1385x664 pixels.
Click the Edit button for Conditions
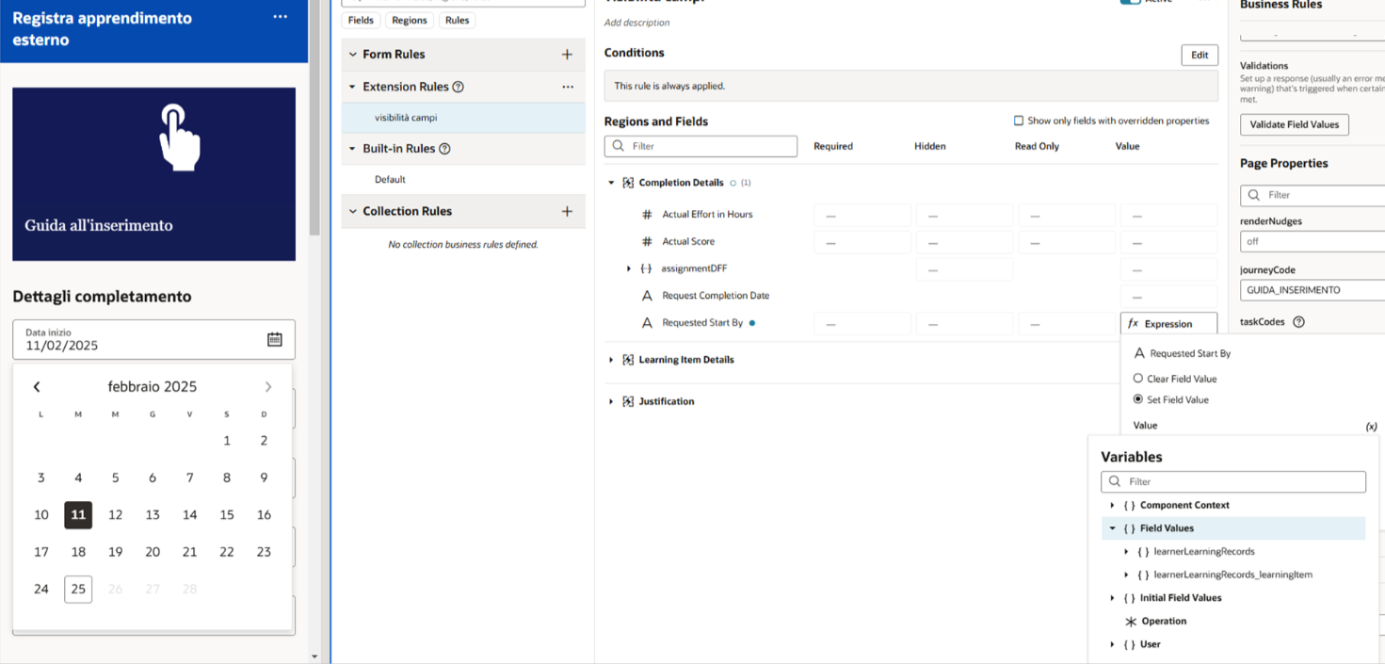[x=1199, y=55]
